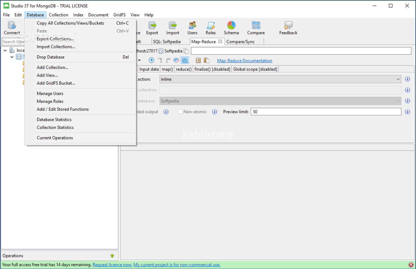This screenshot has width=416, height=269.
Task: Open the Users manager icon
Action: click(192, 28)
